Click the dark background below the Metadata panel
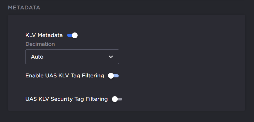254x122 pixels. 121,117
